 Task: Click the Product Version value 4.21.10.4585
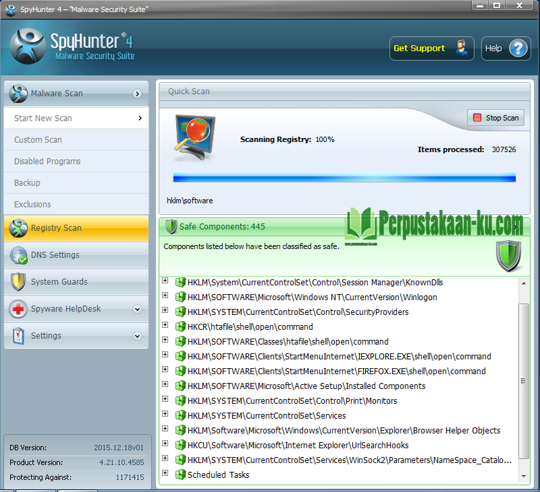coord(122,462)
